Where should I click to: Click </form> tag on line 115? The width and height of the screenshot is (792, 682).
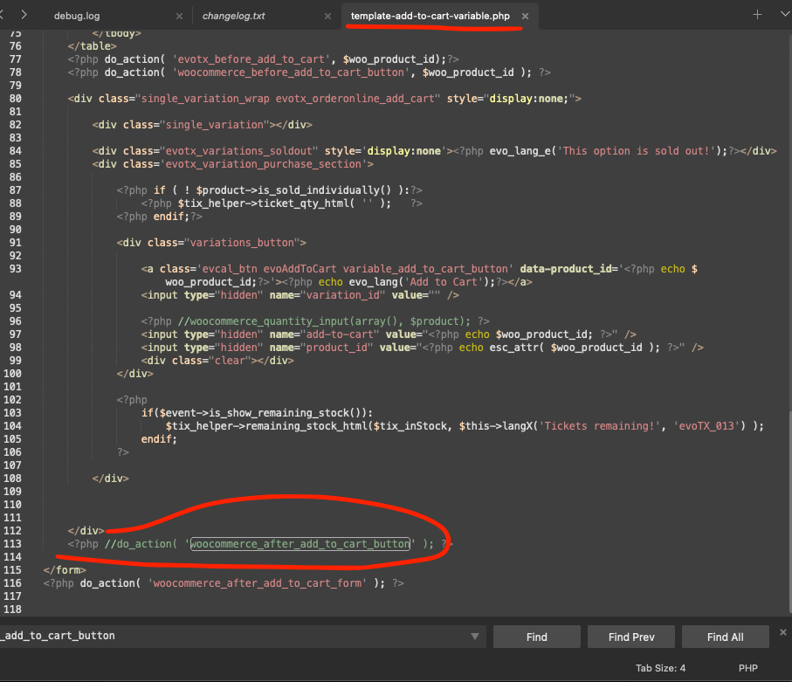(x=65, y=570)
